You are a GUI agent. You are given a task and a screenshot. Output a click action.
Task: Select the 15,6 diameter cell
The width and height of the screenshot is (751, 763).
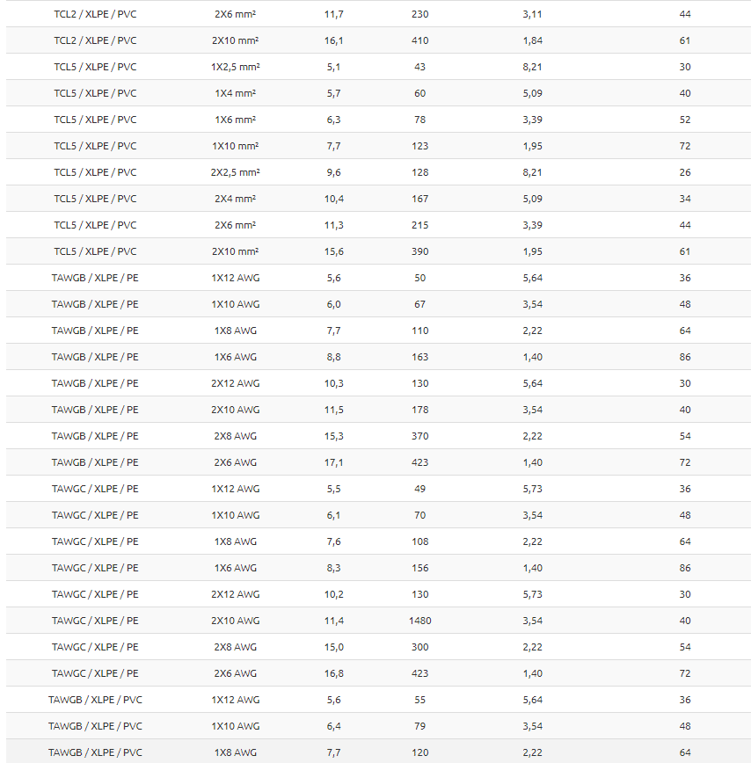333,251
